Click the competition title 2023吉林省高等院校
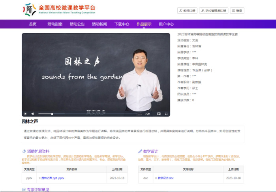 click(x=208, y=34)
